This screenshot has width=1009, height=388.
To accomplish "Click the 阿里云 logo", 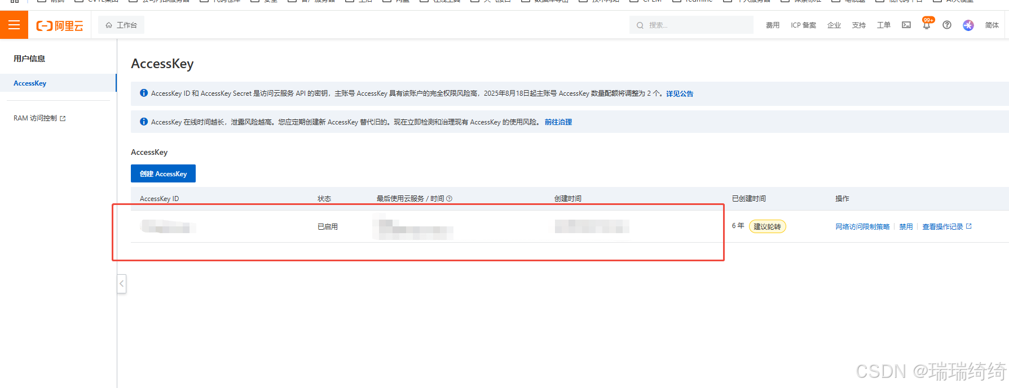I will point(60,25).
